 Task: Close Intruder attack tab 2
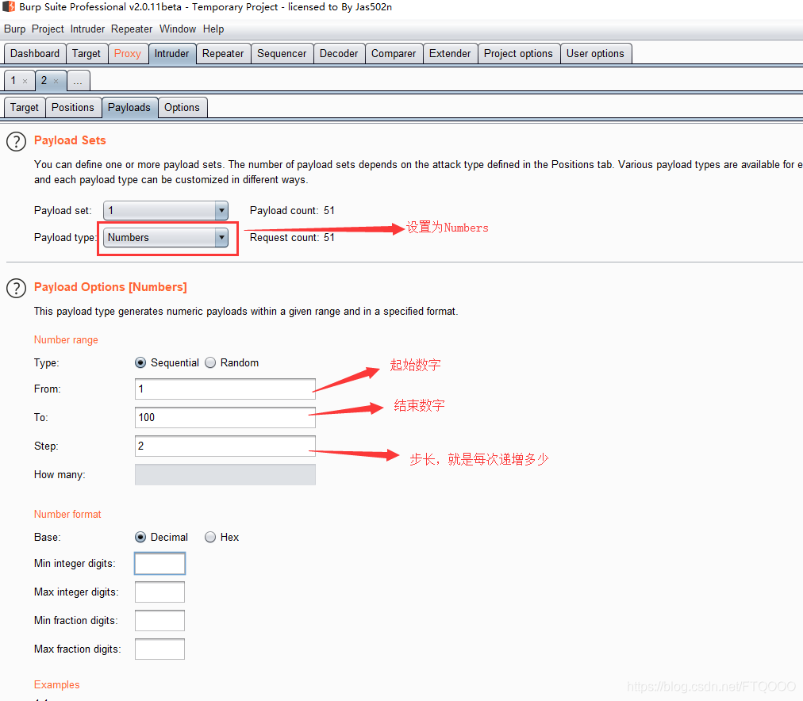click(56, 81)
